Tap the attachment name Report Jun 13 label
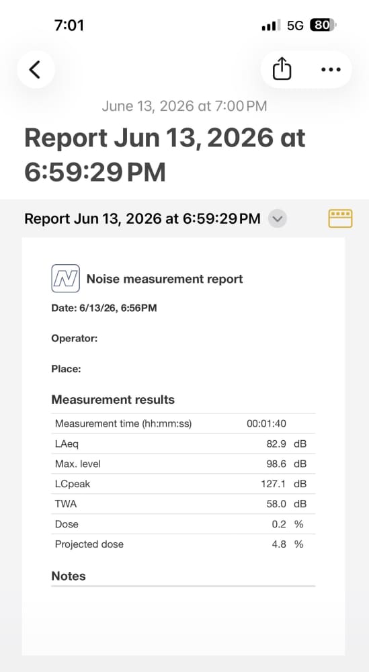The image size is (369, 672). (142, 218)
